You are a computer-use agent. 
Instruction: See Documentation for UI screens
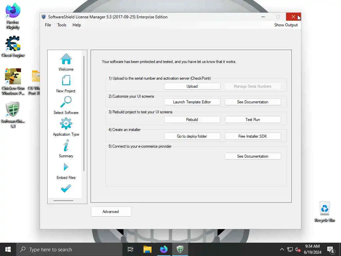(253, 102)
